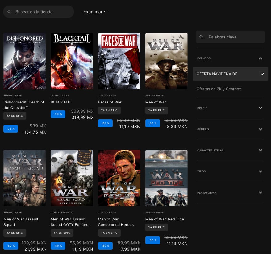Open the Faces of War cover art
The image size is (271, 254).
[119, 61]
